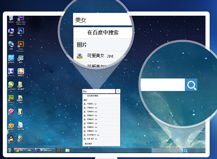Click the magnified blue search button

point(191,85)
